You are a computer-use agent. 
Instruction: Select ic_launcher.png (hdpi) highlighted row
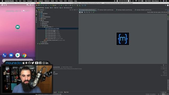(x=58, y=28)
